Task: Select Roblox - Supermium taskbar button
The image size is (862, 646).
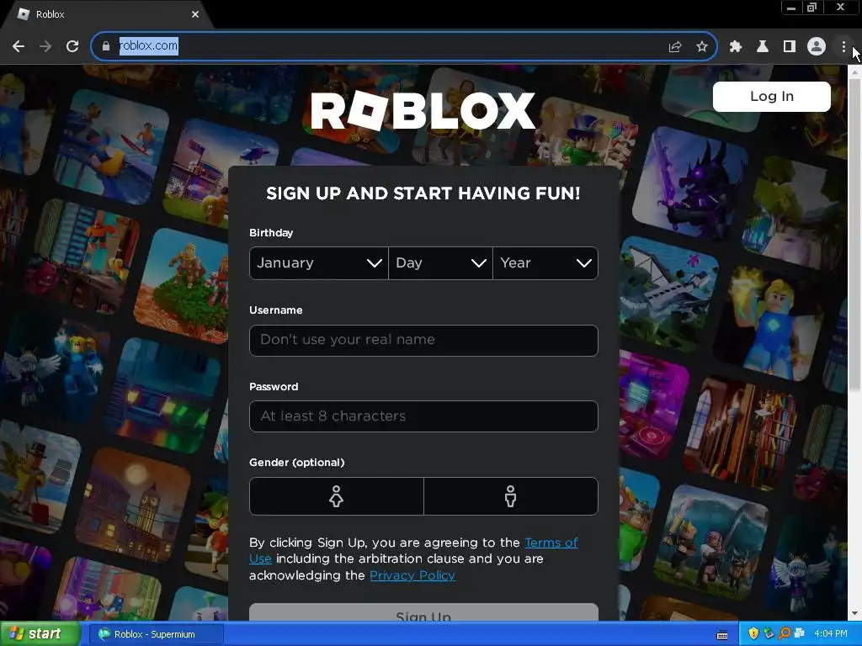Action: pos(156,634)
